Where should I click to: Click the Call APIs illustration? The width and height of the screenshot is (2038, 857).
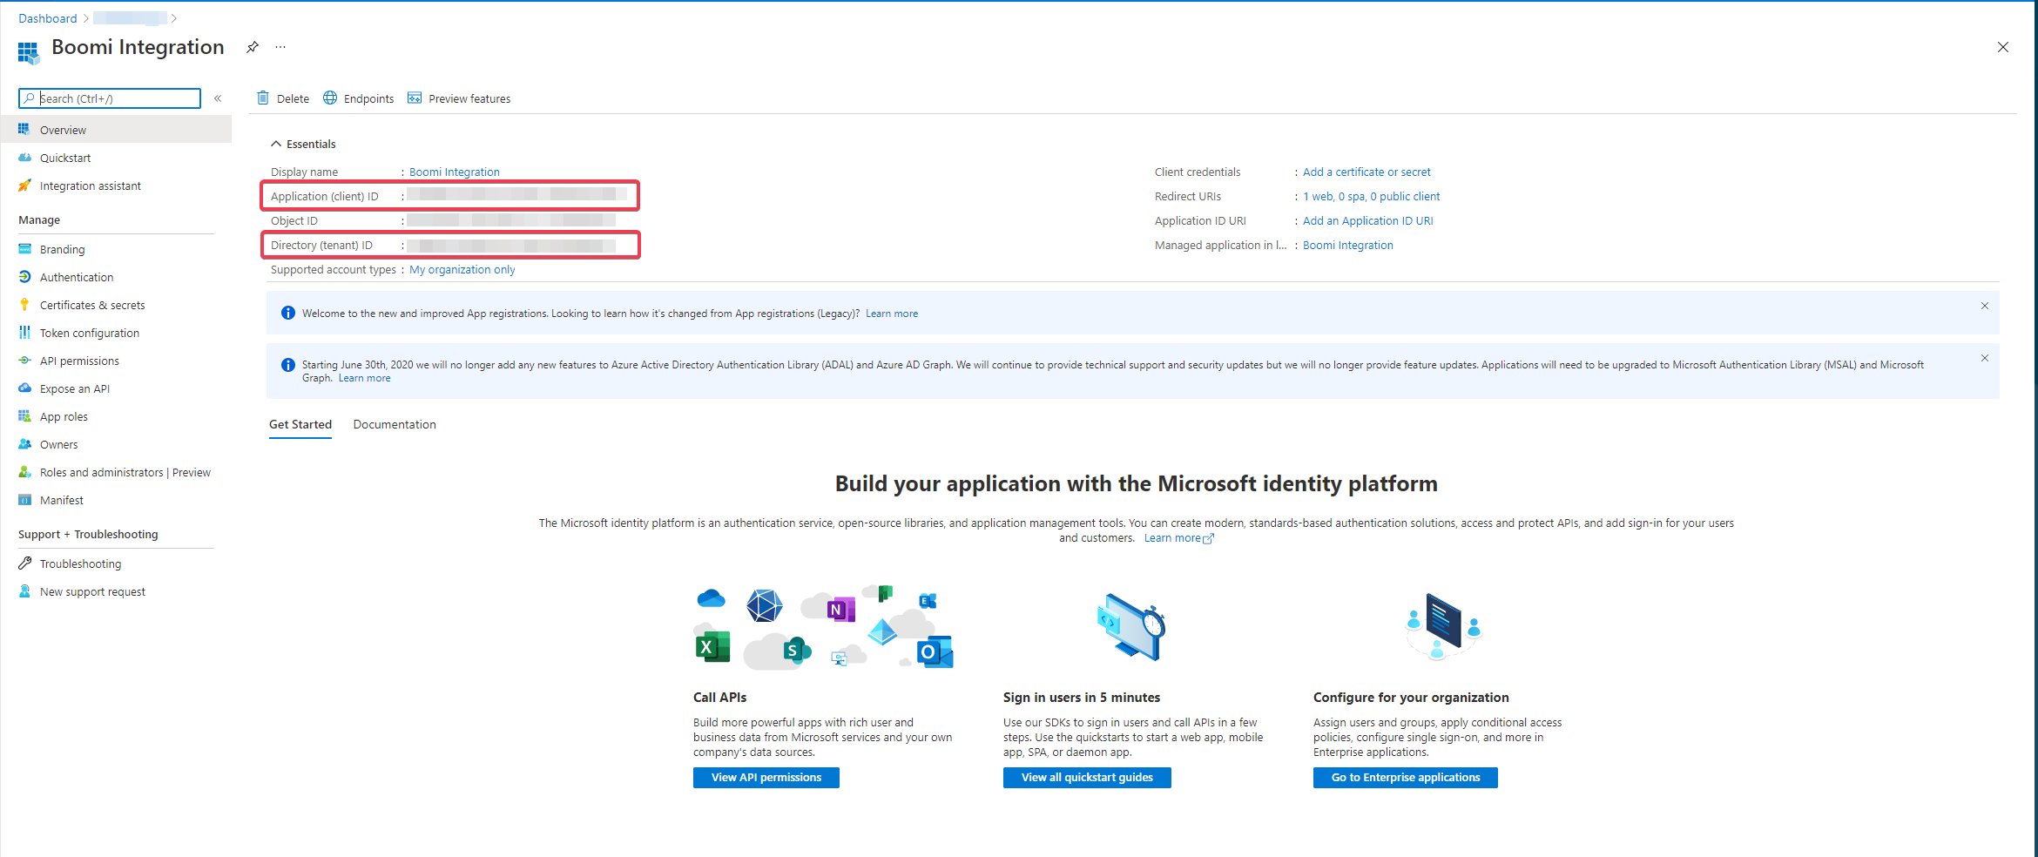point(824,627)
